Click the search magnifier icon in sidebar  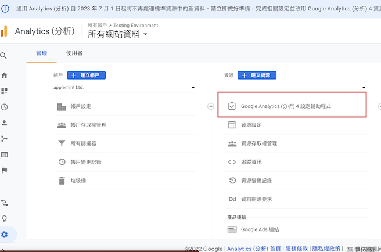click(4, 56)
